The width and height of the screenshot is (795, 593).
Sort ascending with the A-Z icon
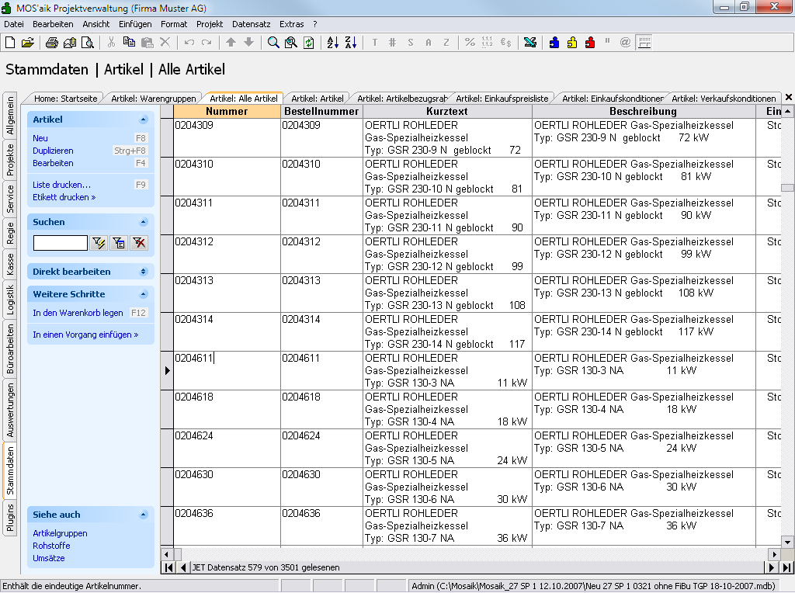[x=332, y=43]
